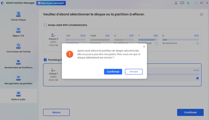Open Récupération de partition tool

[18, 80]
